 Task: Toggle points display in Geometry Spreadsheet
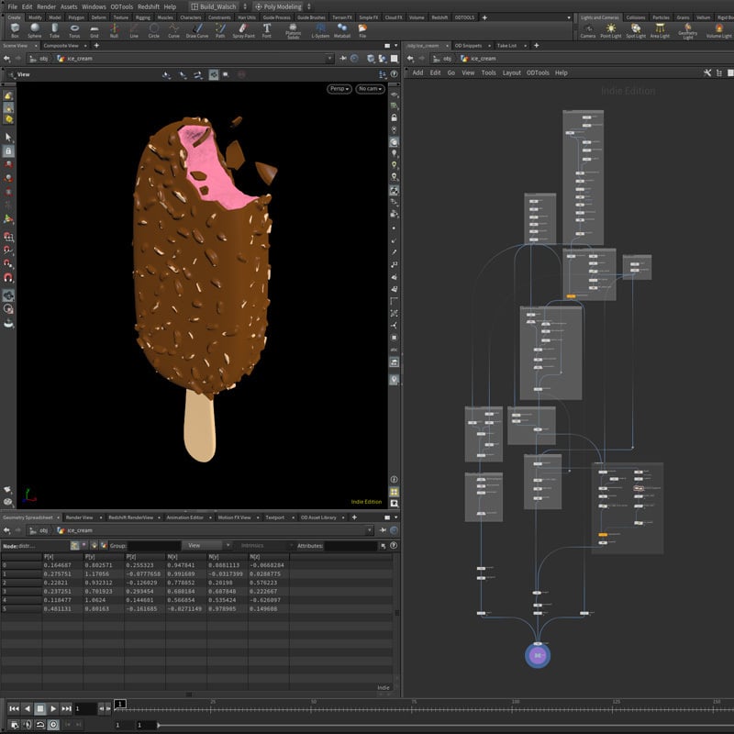click(75, 545)
